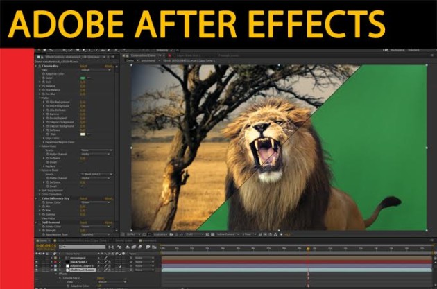Reset the Chroma Key effect
Image resolution: width=437 pixels, height=289 pixels.
tap(83, 66)
